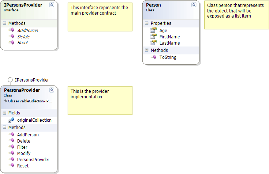
Task: Click the LastName property icon
Action: pyautogui.click(x=153, y=43)
